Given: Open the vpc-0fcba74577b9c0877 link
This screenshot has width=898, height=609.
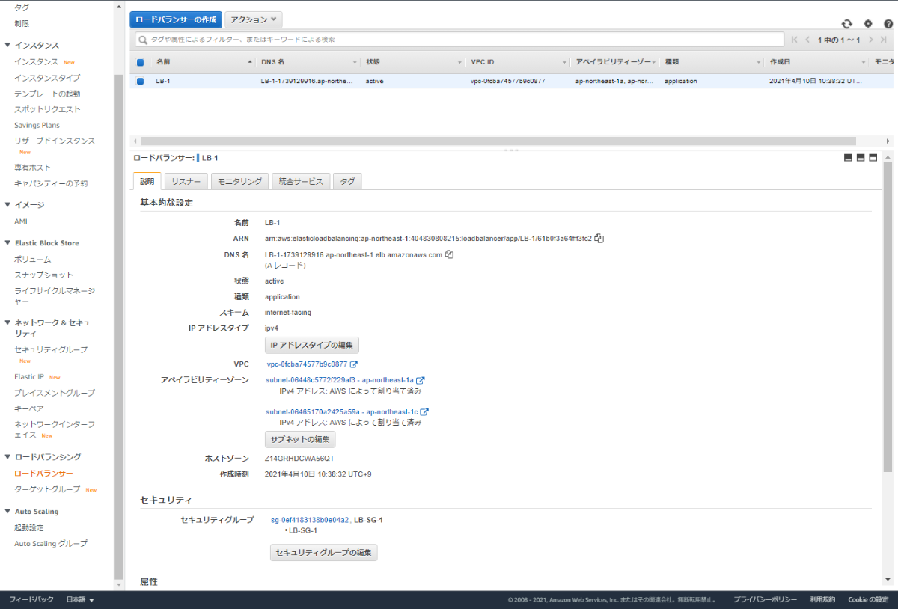Looking at the screenshot, I should pyautogui.click(x=307, y=364).
